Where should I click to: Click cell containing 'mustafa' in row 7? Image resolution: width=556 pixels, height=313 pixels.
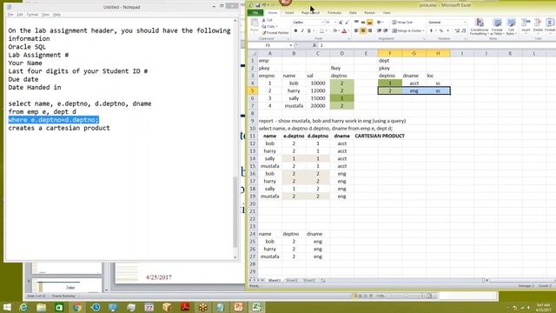coord(294,106)
